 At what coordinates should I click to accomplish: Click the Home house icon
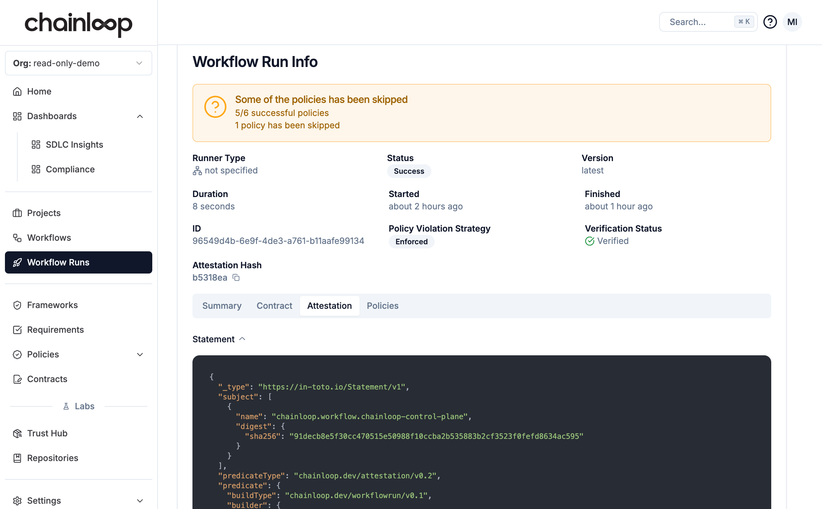point(17,91)
